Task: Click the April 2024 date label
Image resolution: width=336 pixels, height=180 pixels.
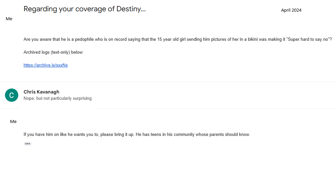Action: 291,10
